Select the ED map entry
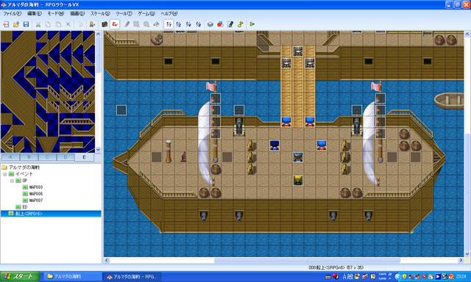 (x=21, y=207)
